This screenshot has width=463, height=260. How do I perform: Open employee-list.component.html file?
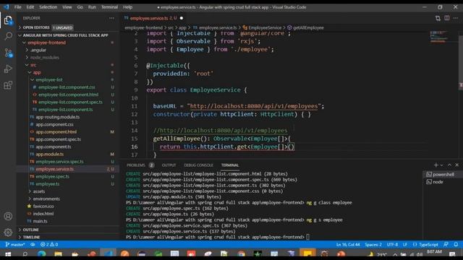click(x=68, y=95)
